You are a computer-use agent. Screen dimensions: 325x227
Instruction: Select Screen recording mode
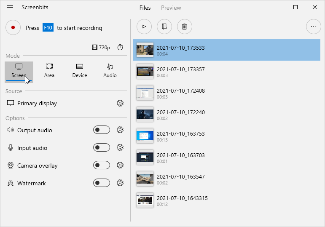pyautogui.click(x=19, y=72)
